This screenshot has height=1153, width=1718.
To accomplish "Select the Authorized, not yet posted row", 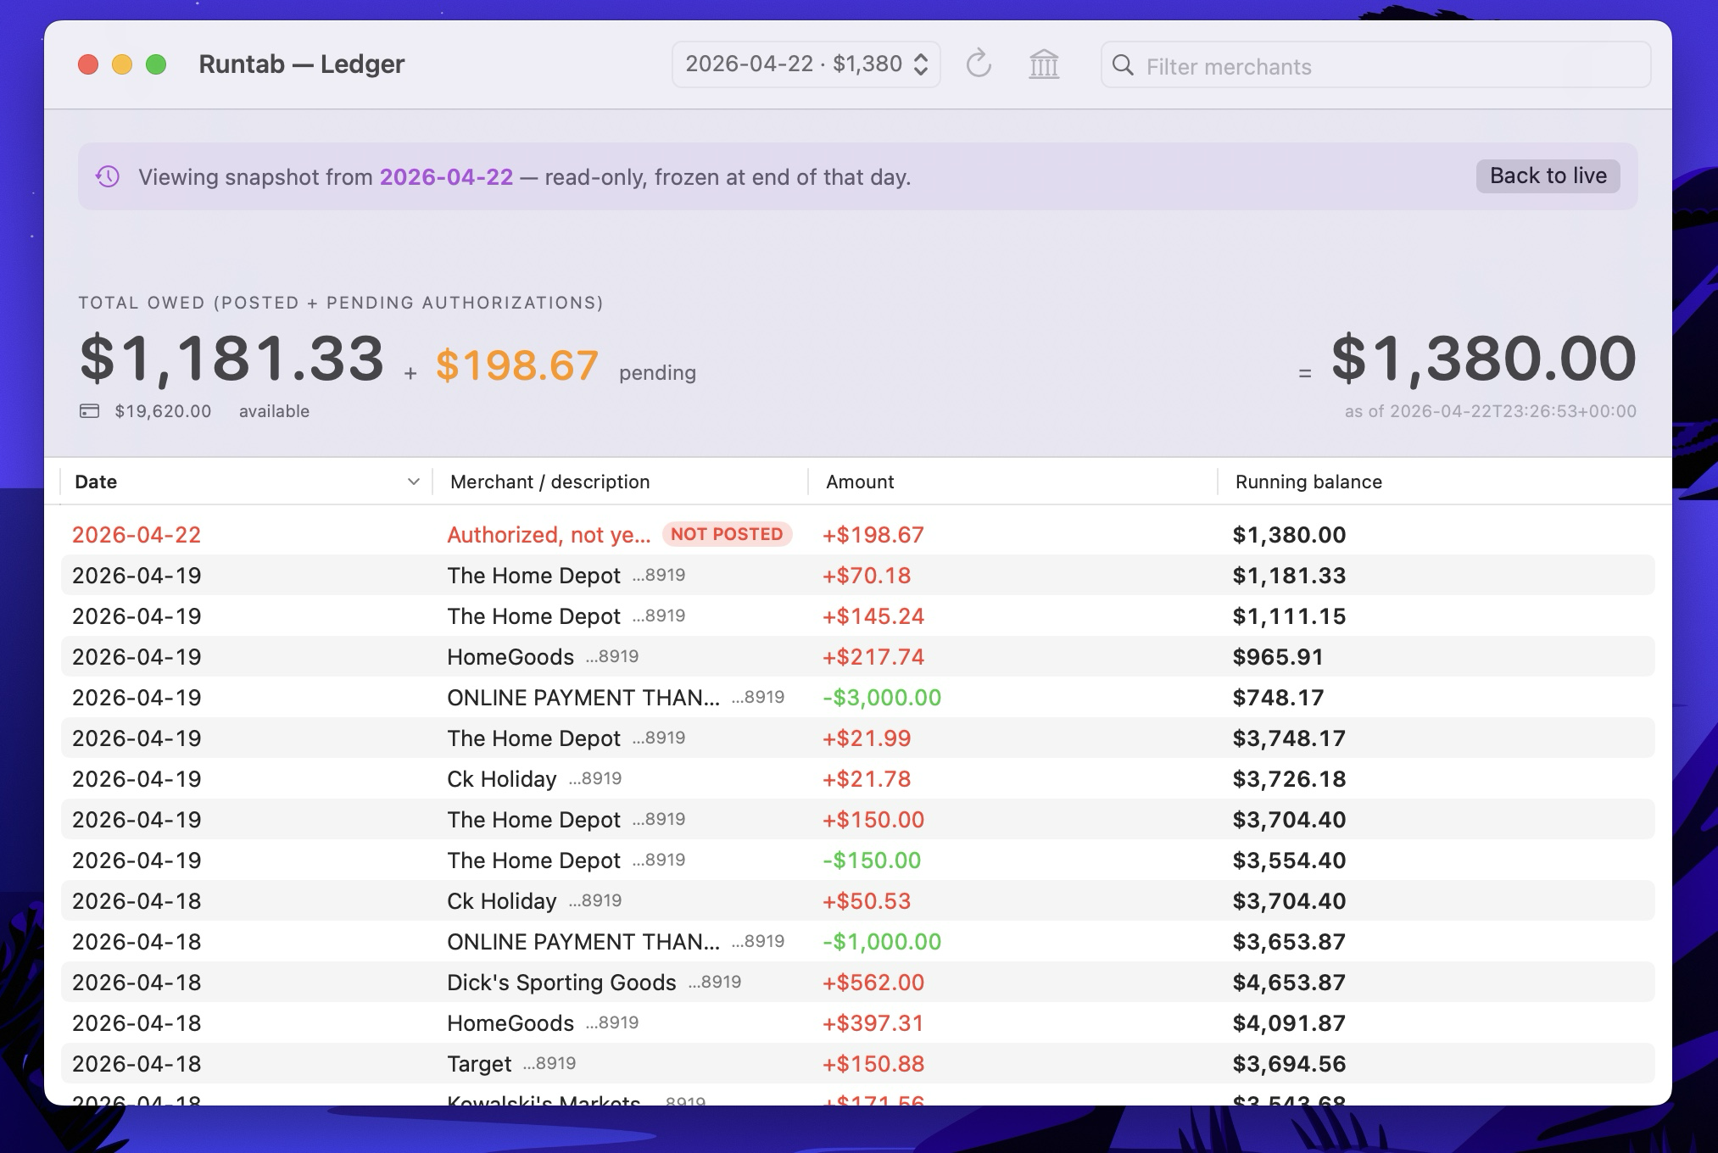I will [x=858, y=535].
